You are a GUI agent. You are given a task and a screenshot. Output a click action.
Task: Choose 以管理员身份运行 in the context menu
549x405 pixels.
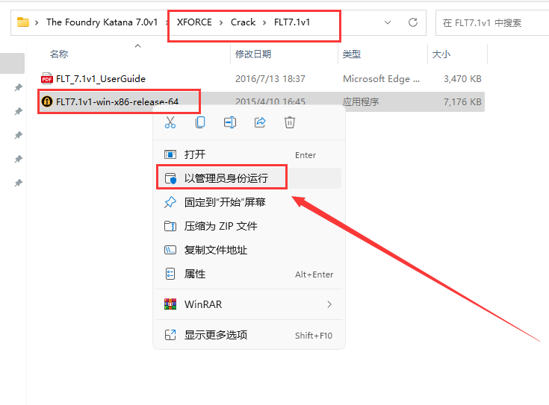[249, 178]
